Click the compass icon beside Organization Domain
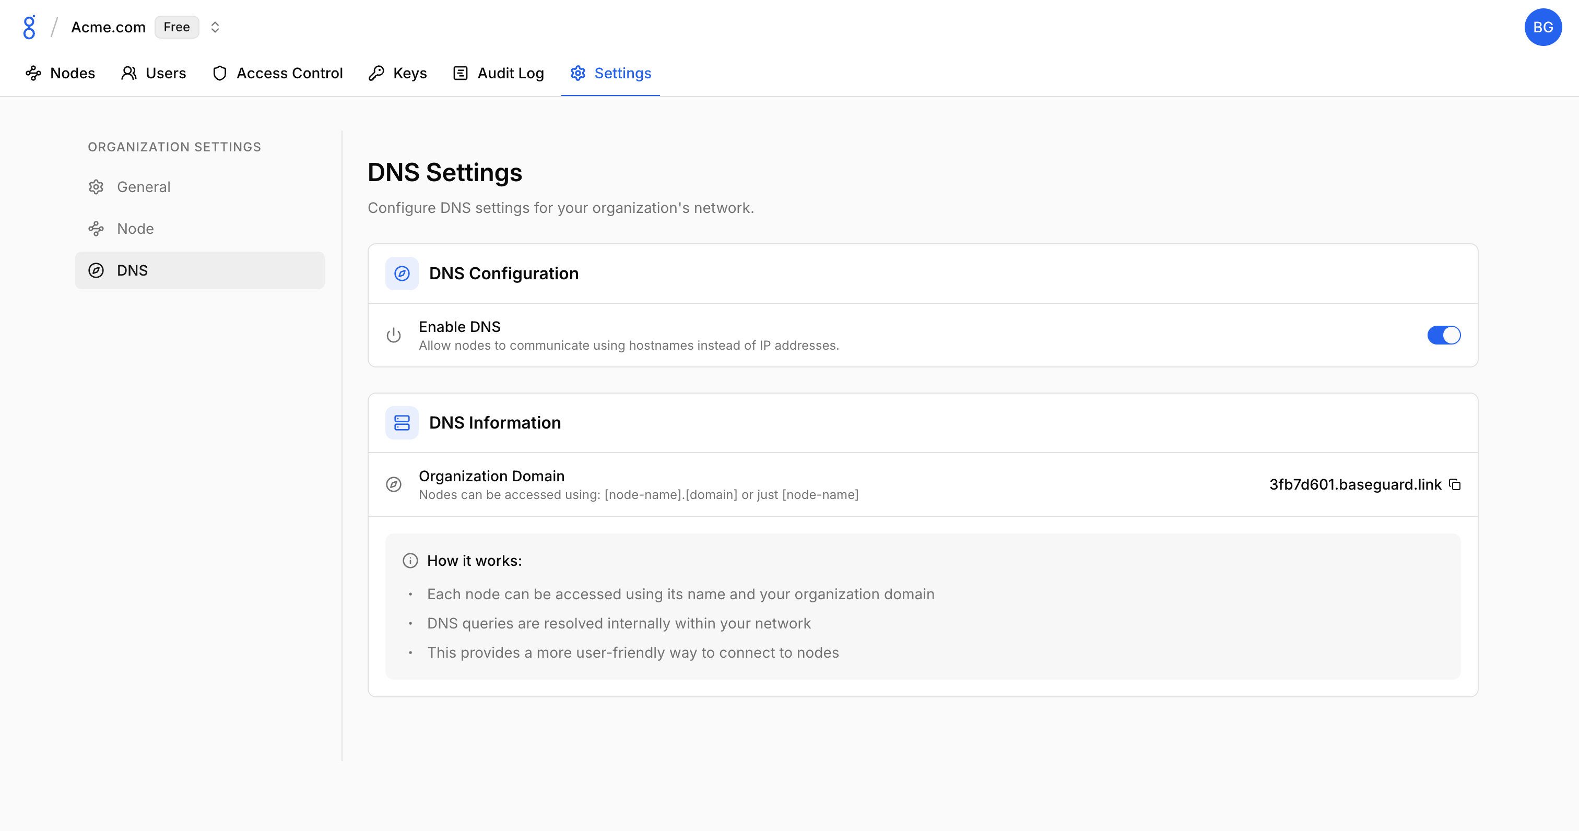The image size is (1579, 831). (394, 485)
